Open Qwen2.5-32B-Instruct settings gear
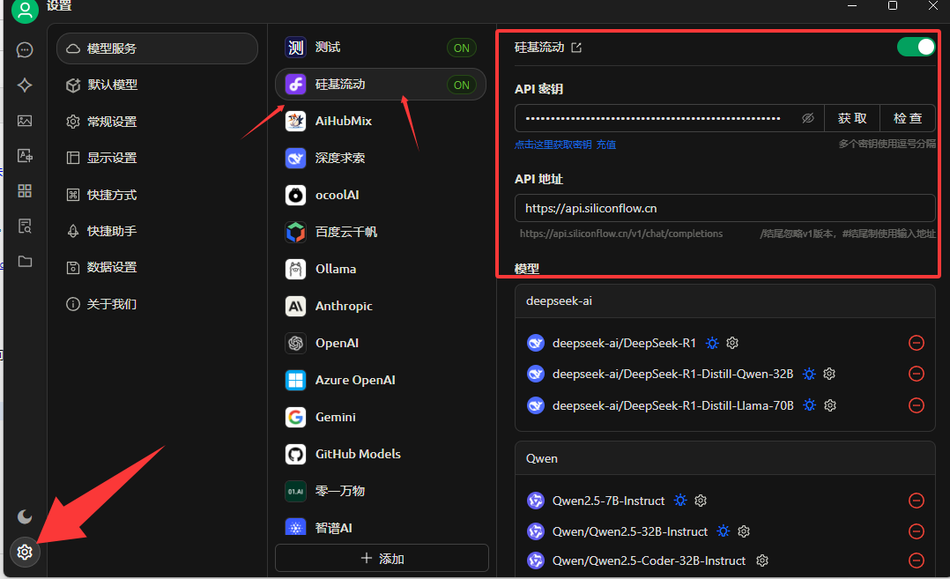Viewport: 950px width, 579px height. pos(744,531)
